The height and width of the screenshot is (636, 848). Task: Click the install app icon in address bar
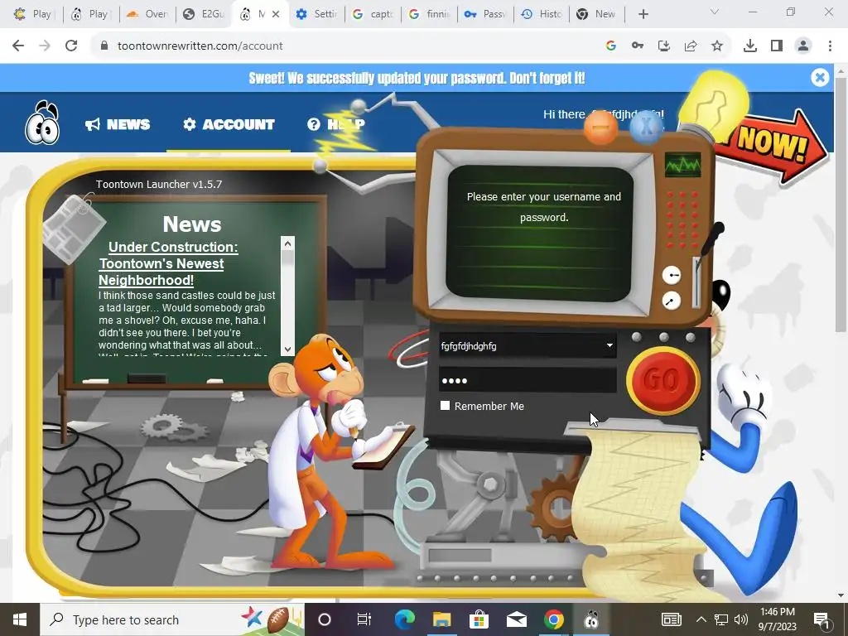coord(664,46)
